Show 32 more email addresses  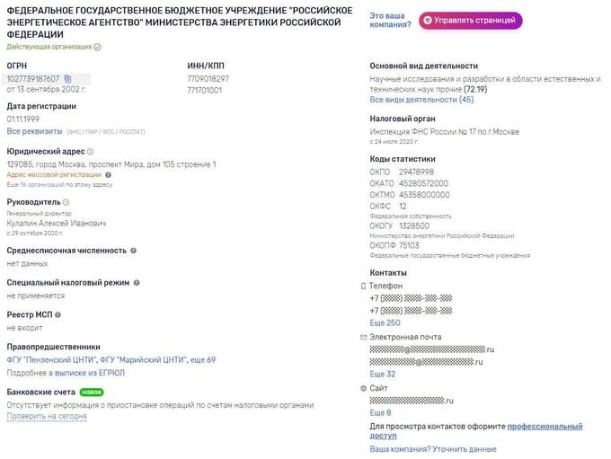[x=383, y=374]
